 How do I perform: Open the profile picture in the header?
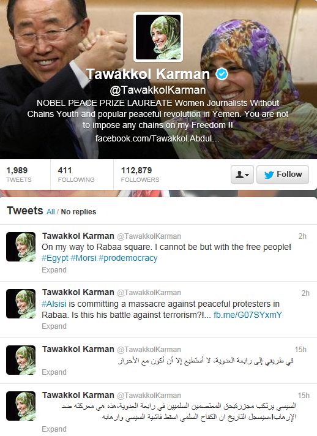pos(158,37)
